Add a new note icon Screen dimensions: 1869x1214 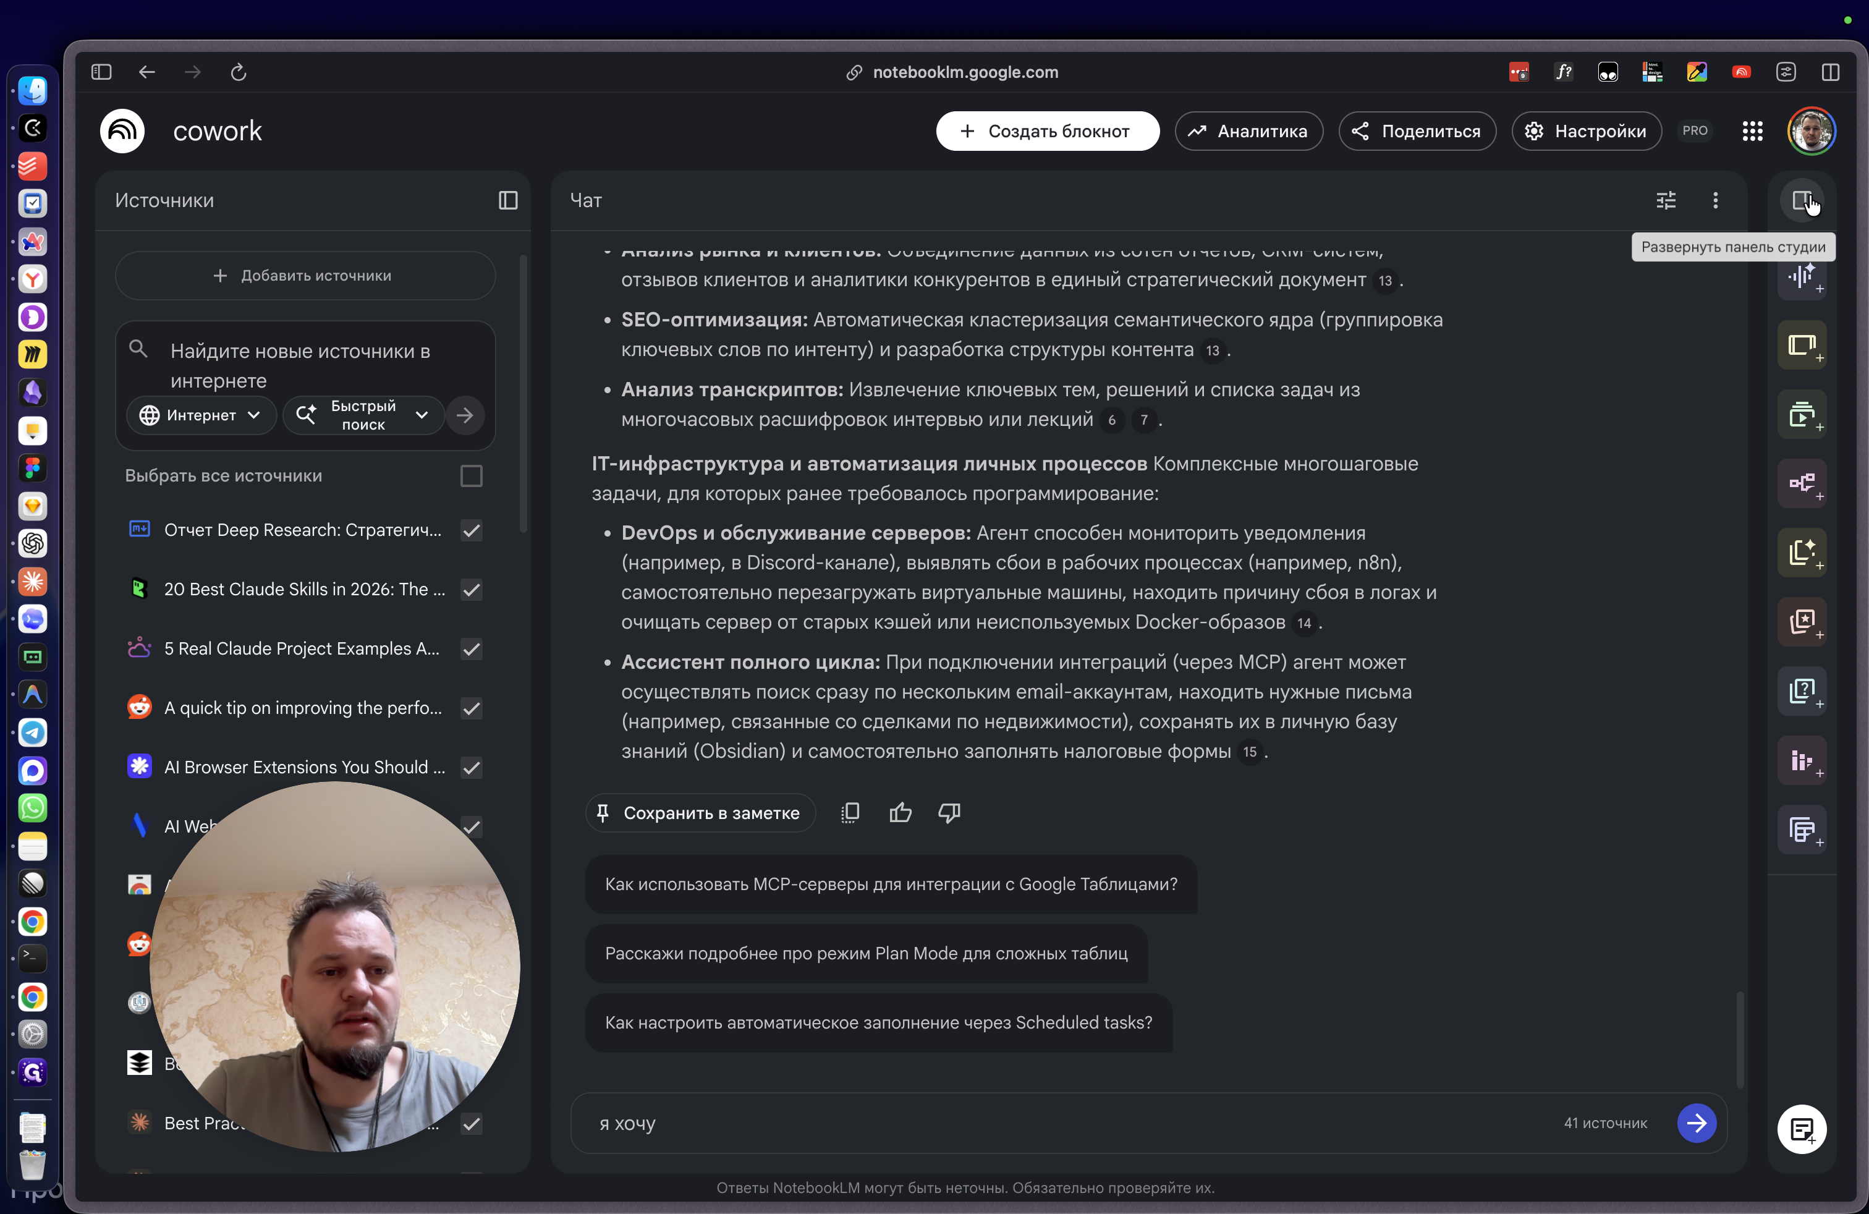1802,1129
